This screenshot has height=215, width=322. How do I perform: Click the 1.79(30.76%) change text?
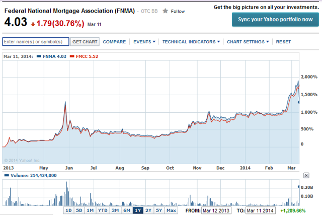coord(60,24)
